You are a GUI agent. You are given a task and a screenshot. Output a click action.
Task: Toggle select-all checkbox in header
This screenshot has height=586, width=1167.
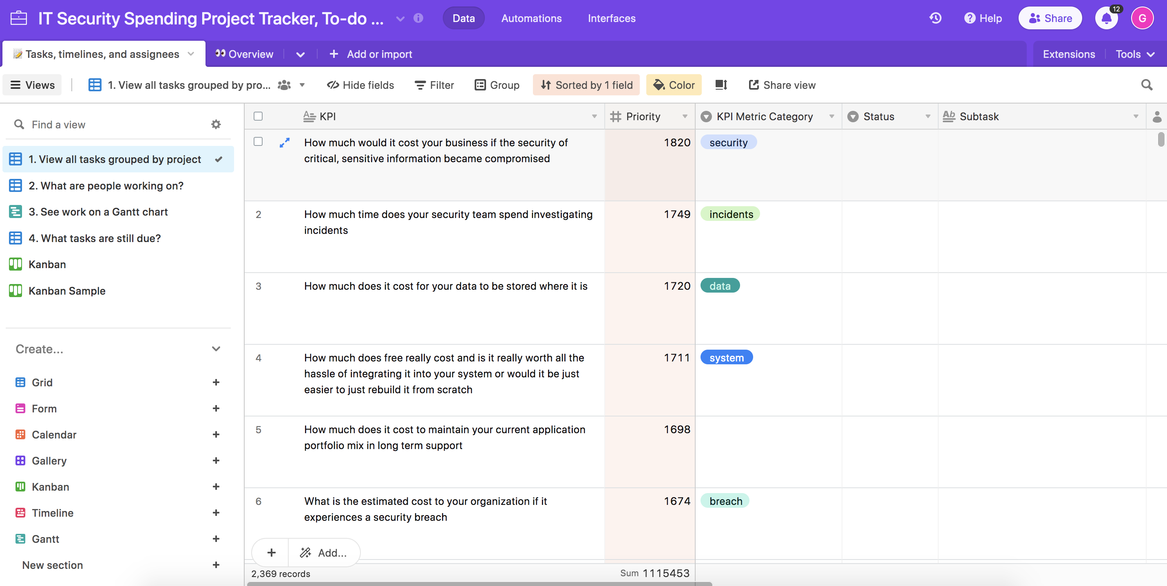[x=258, y=117]
